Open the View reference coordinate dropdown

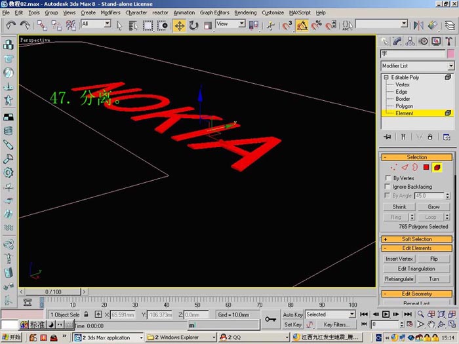[x=231, y=24]
